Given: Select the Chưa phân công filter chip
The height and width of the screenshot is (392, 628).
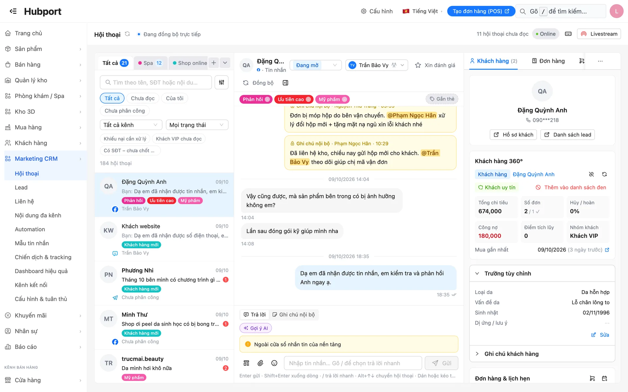Looking at the screenshot, I should click(x=125, y=111).
